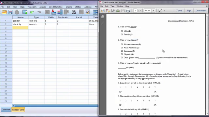This screenshot has width=209, height=117.
Task: Open the zoom percentage dropdown arrow
Action: click(x=153, y=11)
